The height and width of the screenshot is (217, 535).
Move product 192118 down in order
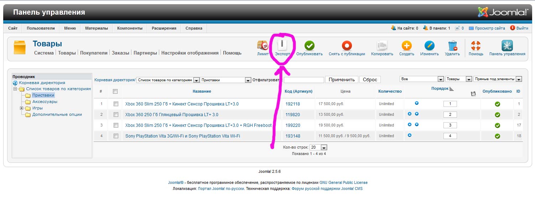click(x=417, y=103)
